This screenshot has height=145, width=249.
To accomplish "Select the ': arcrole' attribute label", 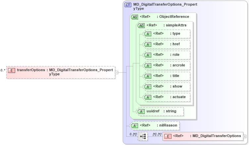I will click(177, 65).
